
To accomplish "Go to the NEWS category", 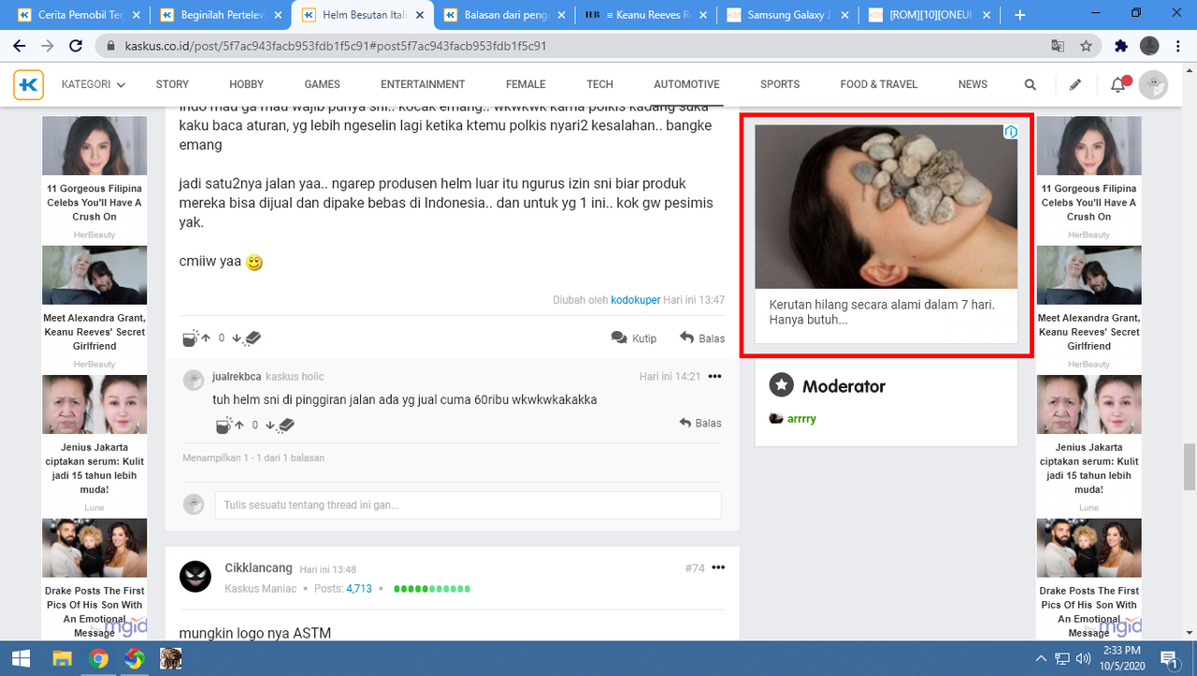I will tap(973, 84).
